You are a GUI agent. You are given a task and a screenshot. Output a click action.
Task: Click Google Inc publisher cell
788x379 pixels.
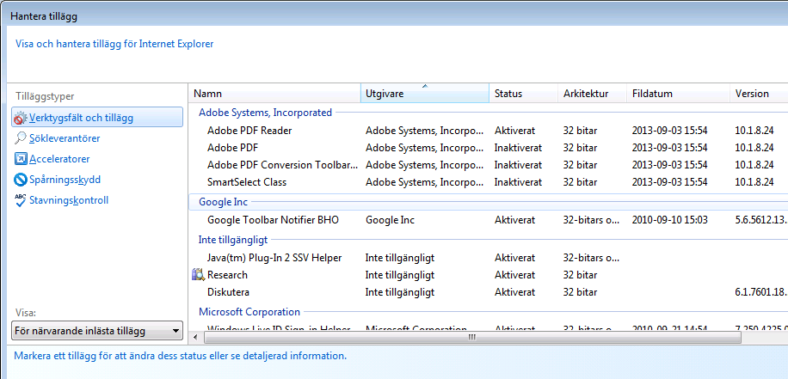(390, 220)
